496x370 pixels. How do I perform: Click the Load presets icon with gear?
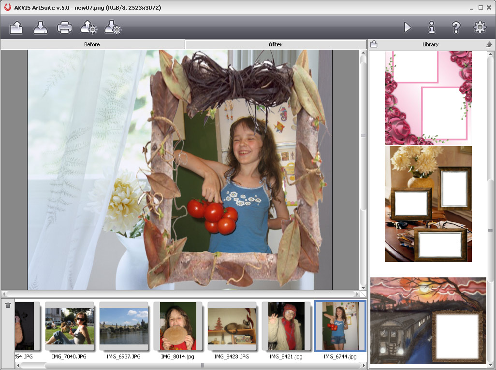pyautogui.click(x=88, y=27)
